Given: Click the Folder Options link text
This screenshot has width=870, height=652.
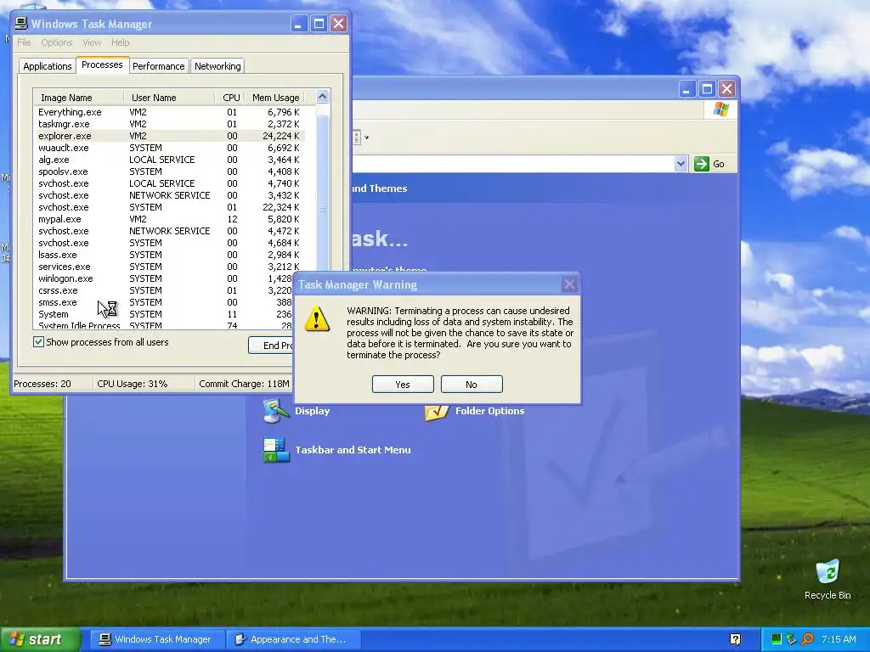Looking at the screenshot, I should point(490,411).
